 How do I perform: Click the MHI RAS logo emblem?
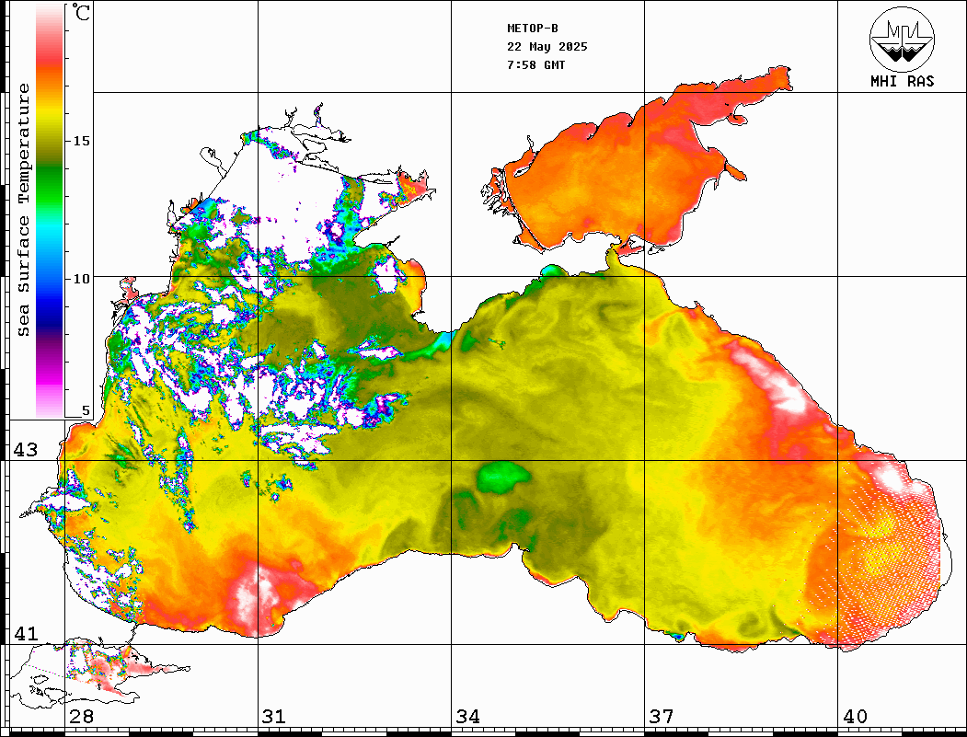[902, 39]
